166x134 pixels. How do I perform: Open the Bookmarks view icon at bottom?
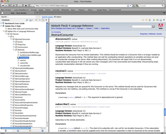pyautogui.click(x=42, y=131)
